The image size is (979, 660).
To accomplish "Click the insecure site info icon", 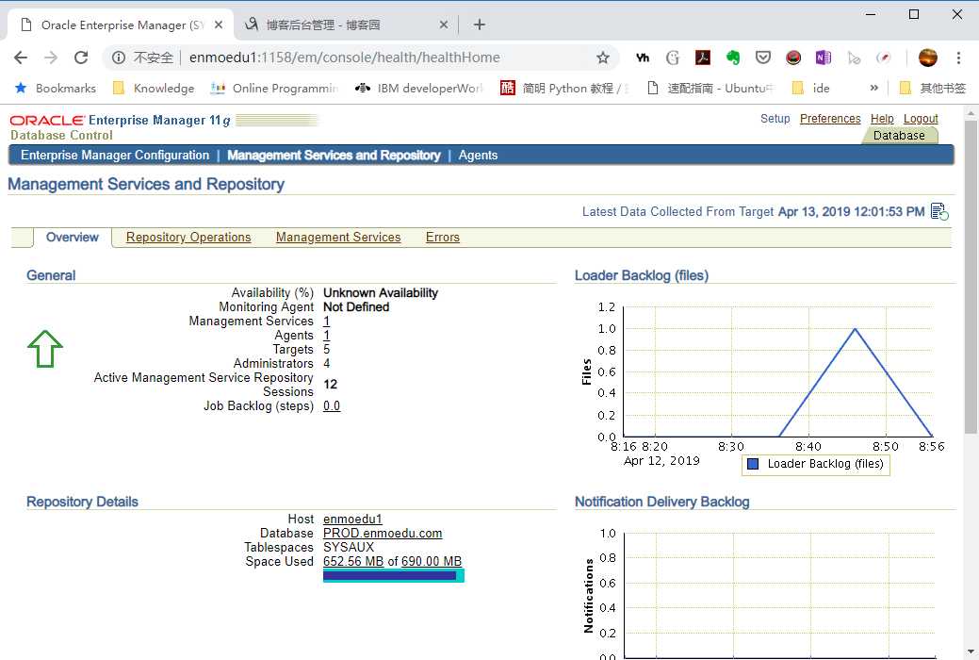I will (119, 58).
